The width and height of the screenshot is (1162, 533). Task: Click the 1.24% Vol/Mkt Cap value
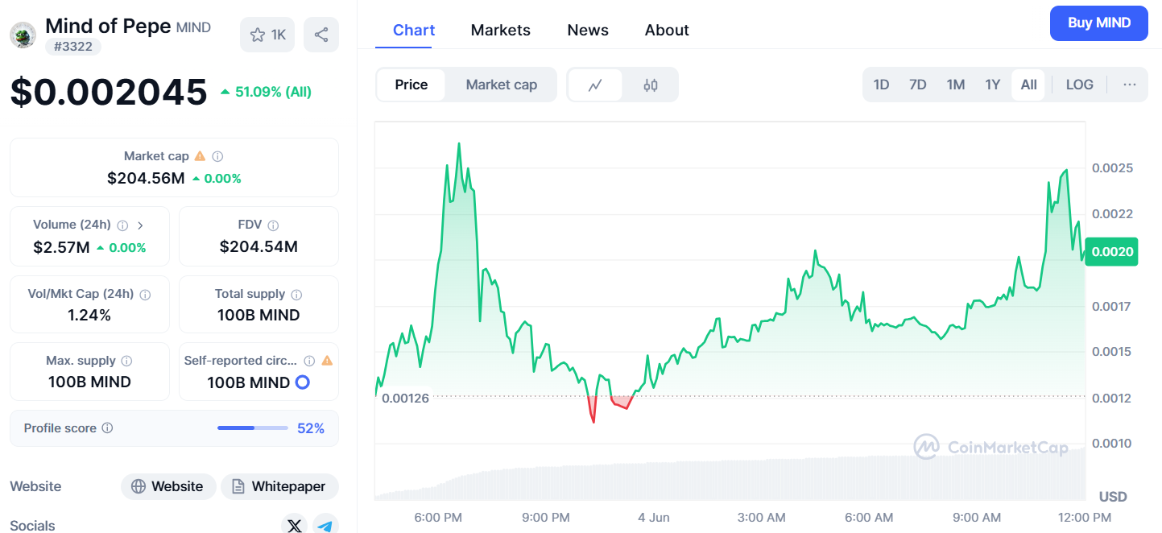coord(89,316)
